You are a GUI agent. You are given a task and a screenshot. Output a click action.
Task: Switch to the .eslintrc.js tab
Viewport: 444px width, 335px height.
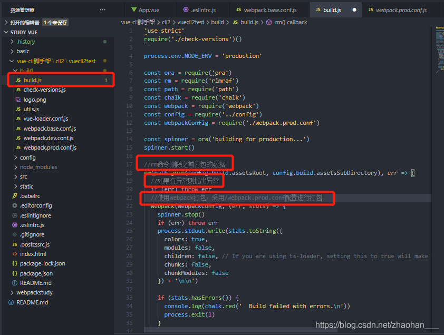pos(203,10)
